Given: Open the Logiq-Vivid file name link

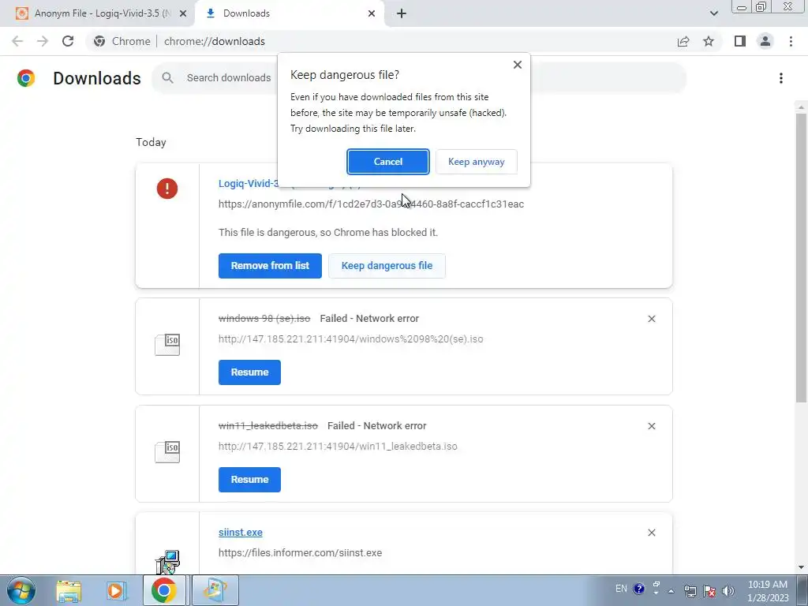Looking at the screenshot, I should point(248,183).
